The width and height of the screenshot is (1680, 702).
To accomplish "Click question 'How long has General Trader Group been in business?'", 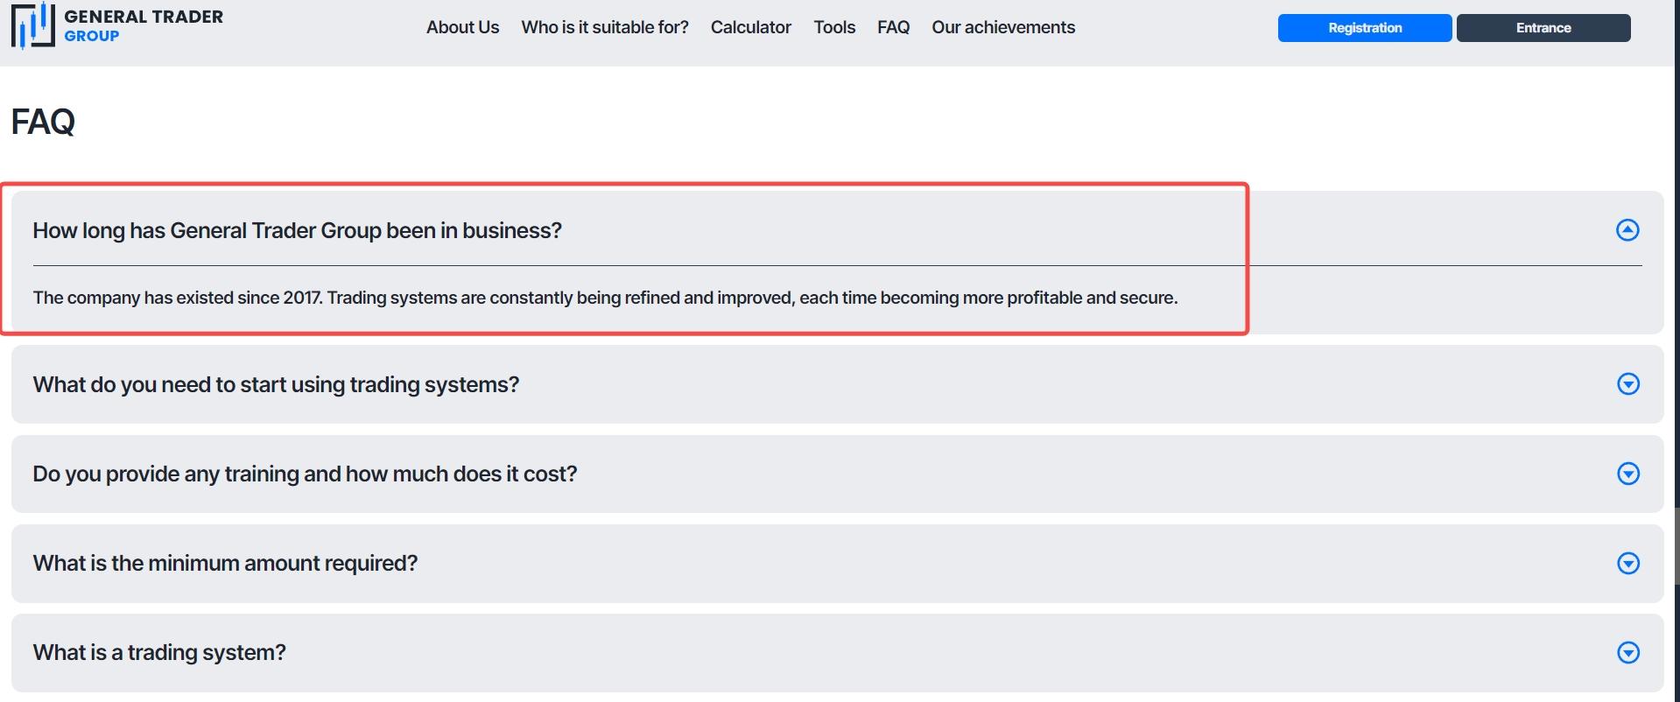I will click(298, 230).
